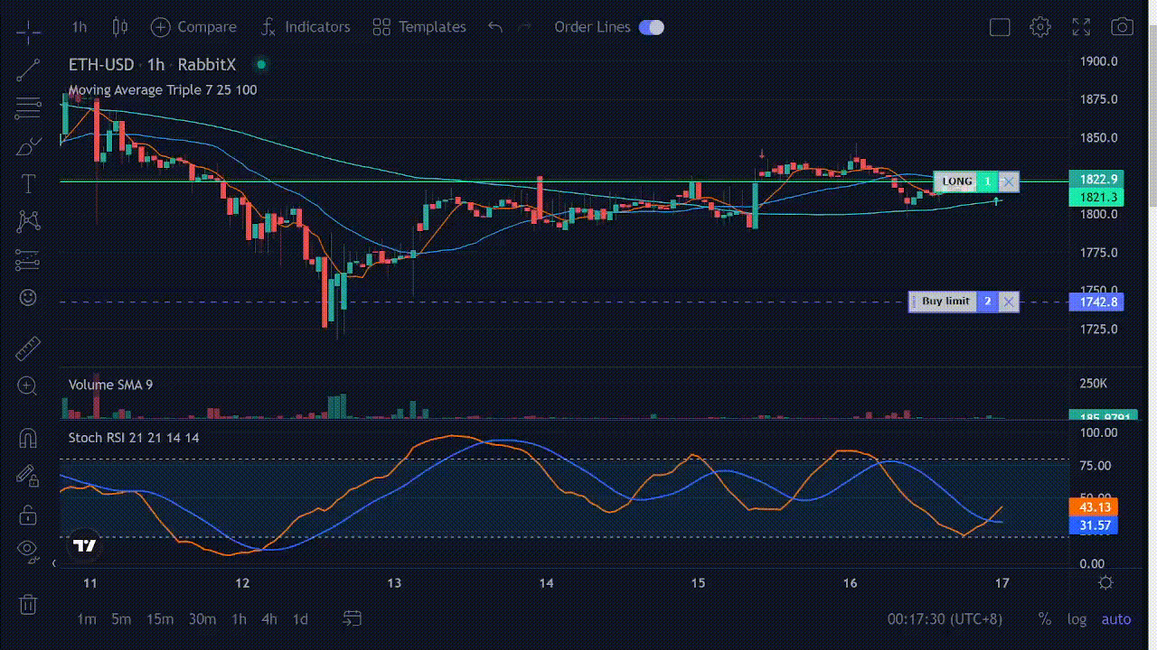Open the emoji icons tool
Screen dimensions: 1157x650
tap(28, 297)
